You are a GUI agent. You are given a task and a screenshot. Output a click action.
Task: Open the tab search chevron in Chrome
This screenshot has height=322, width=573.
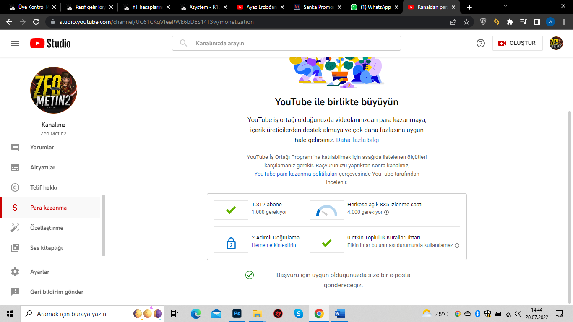point(505,7)
